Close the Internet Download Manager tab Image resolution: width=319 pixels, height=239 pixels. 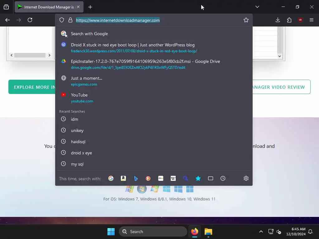(x=78, y=7)
